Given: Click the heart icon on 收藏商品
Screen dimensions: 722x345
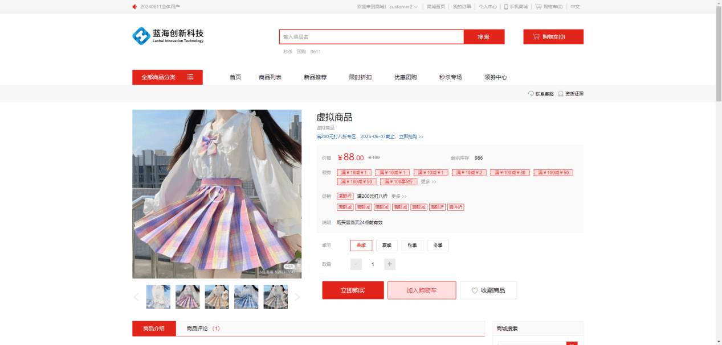Looking at the screenshot, I should [x=475, y=290].
